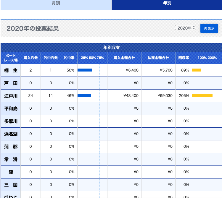Screen dimensions: 222x198
Task: Click the 年別収支 table title
Action: tap(111, 48)
